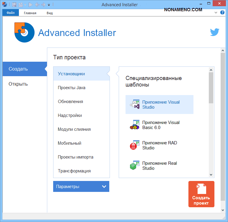228x222 pixels.
Task: Select the Проекты Java project type
Action: pos(72,88)
